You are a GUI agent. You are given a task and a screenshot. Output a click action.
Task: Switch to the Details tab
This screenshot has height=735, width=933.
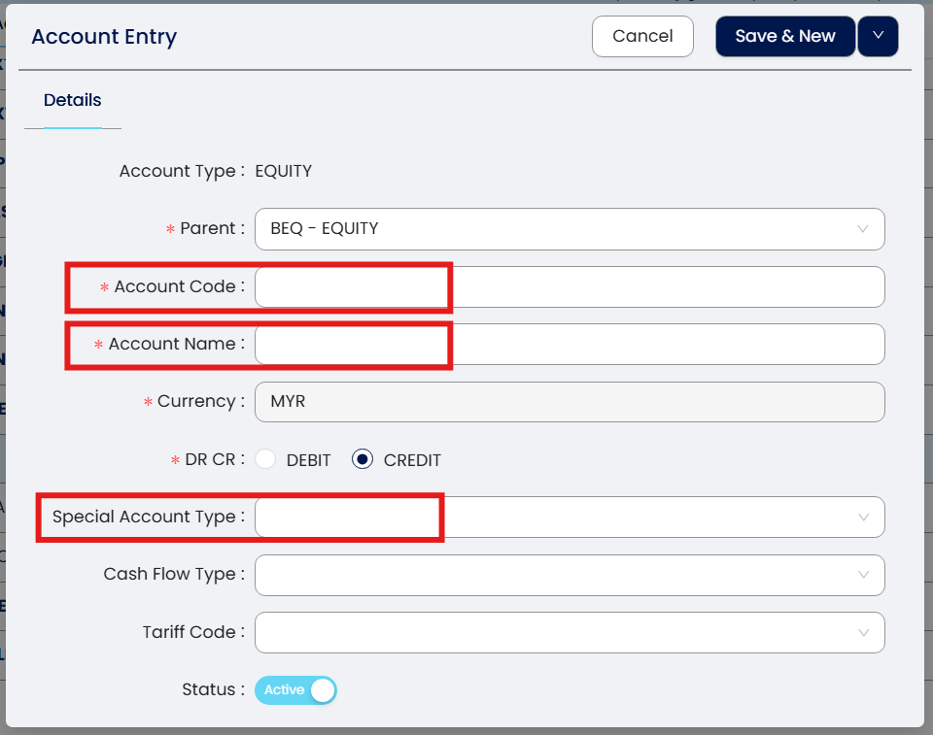coord(73,100)
